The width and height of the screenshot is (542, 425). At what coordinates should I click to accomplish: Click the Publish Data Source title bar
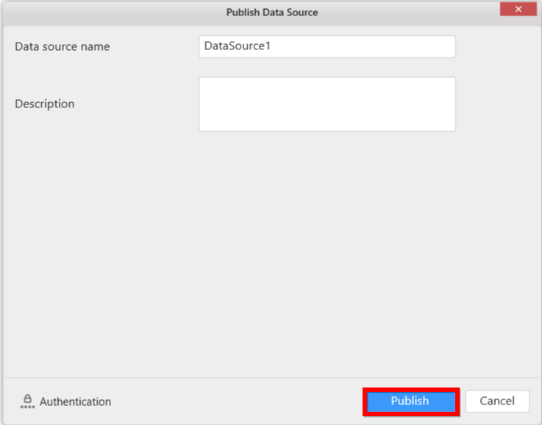[x=271, y=12]
